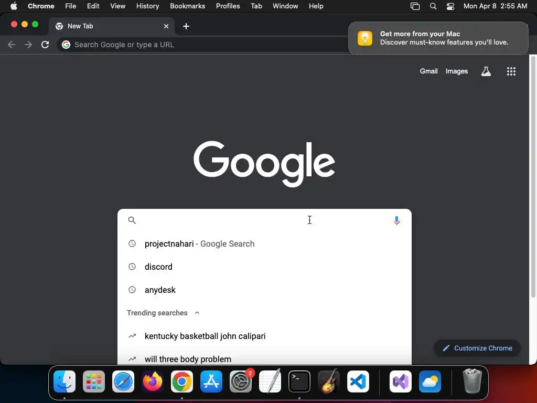This screenshot has width=537, height=403.
Task: Open the History menu
Action: [x=147, y=6]
